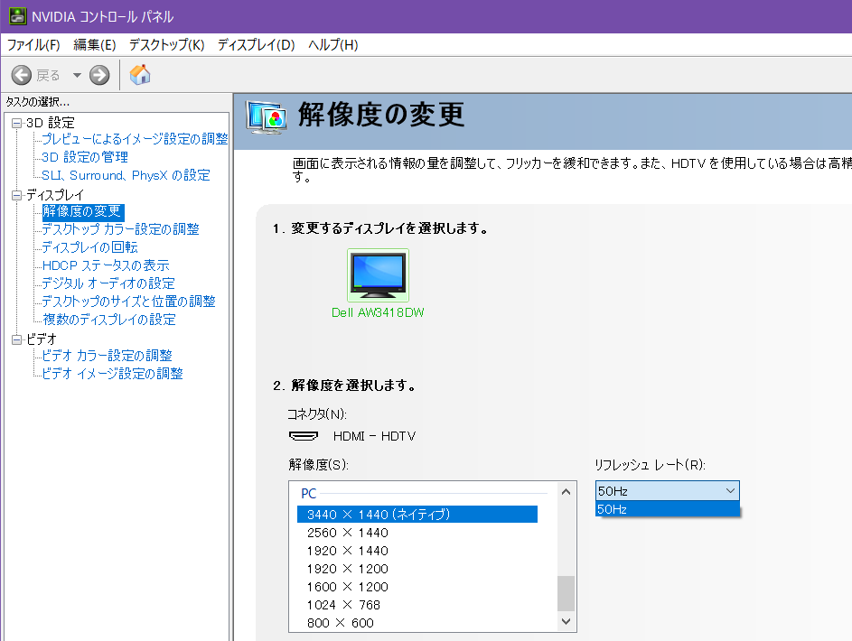Image resolution: width=852 pixels, height=641 pixels.
Task: Open the Back history dropdown arrow
Action: tap(77, 76)
